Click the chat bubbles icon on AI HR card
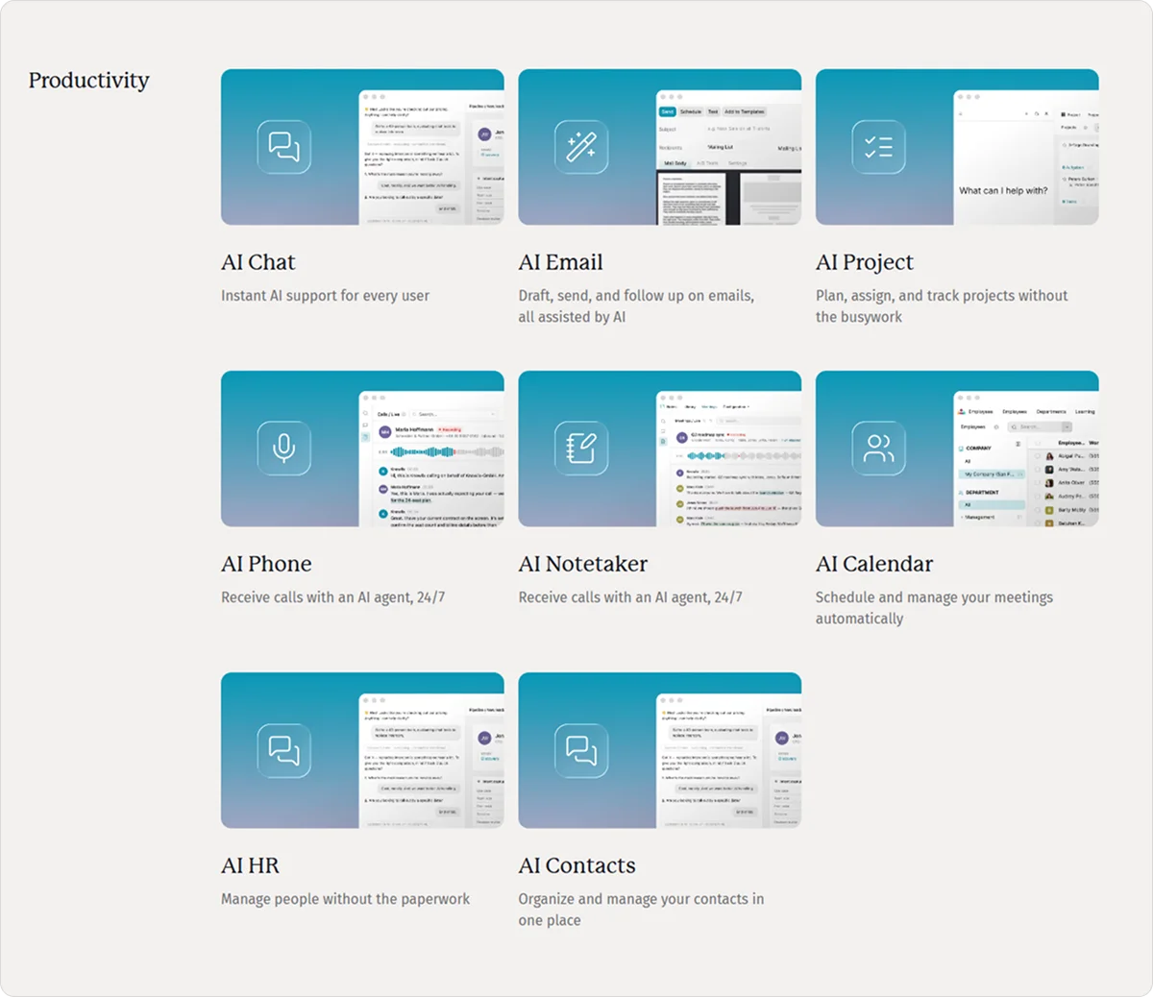 click(x=284, y=750)
